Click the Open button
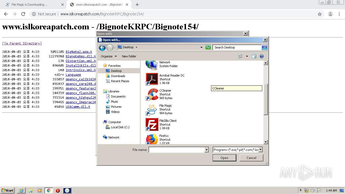 (224, 158)
